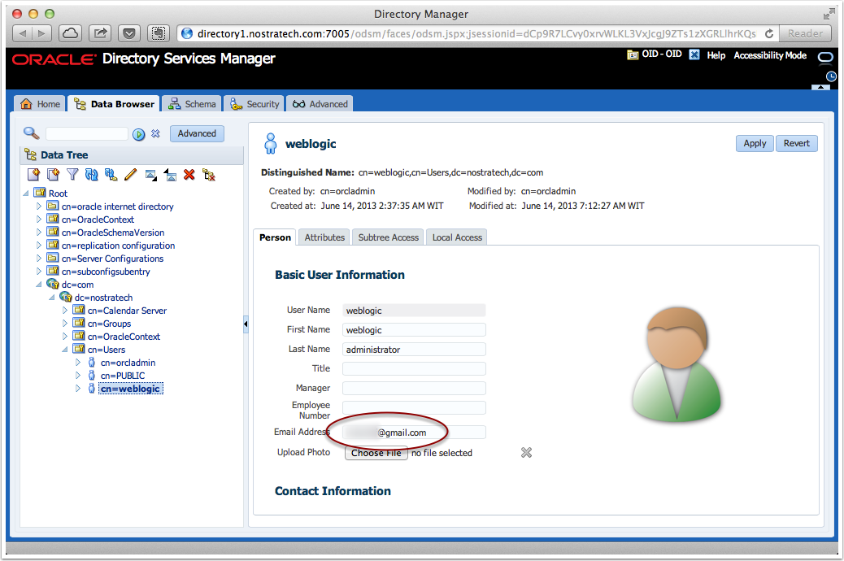Toggle Accessibility Mode in the top bar
This screenshot has width=844, height=561.
click(769, 55)
